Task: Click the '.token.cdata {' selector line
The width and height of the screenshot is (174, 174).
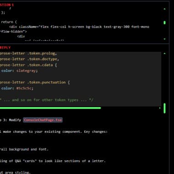Action: (x=28, y=65)
